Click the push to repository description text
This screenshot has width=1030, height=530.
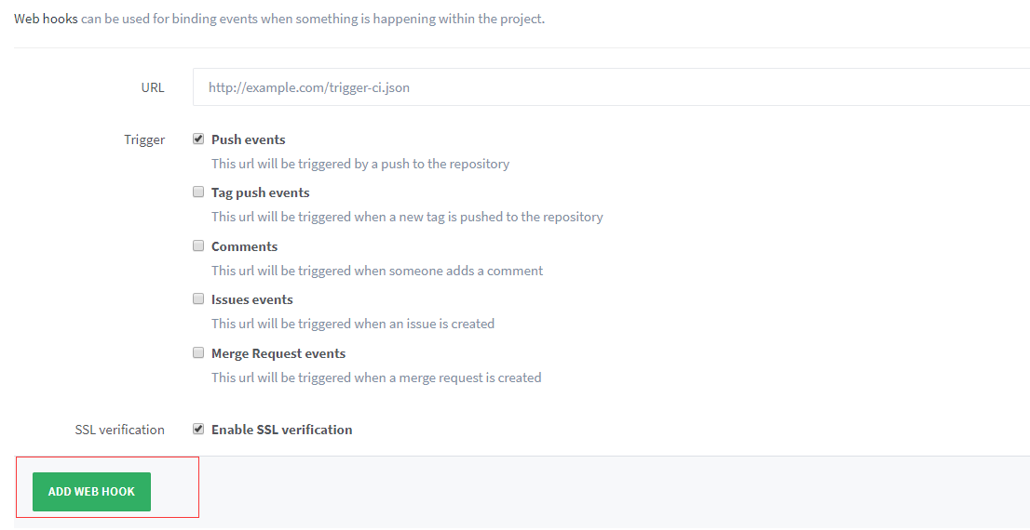[359, 164]
